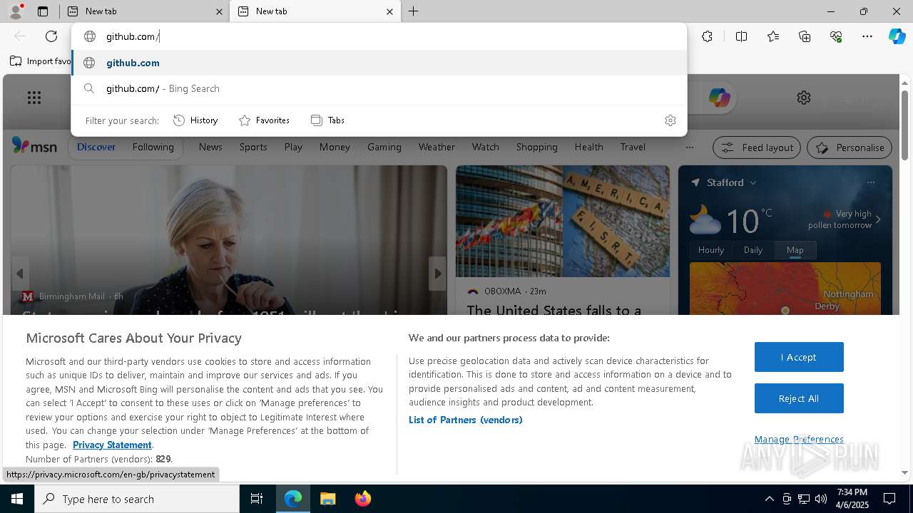913x513 pixels.
Task: Open a new tab with plus button
Action: (413, 11)
